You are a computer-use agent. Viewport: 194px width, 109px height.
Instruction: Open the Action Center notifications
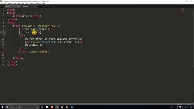click(x=191, y=107)
